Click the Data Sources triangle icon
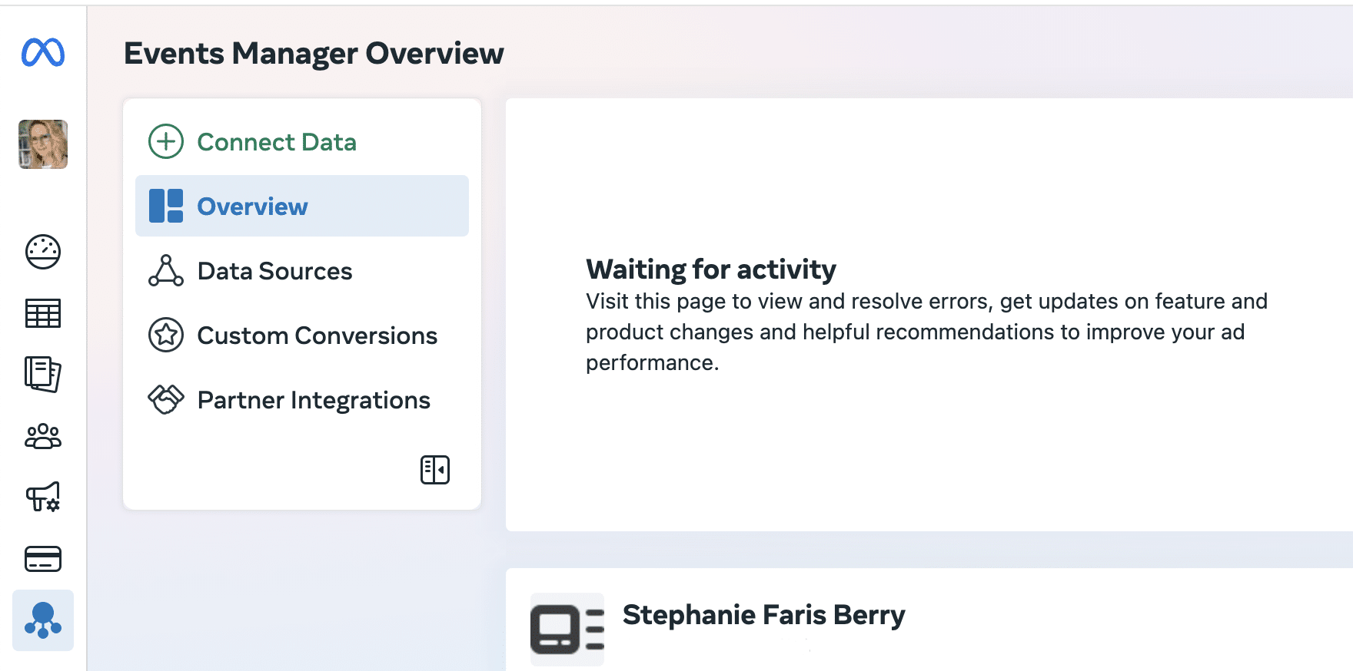The height and width of the screenshot is (671, 1353). pyautogui.click(x=165, y=270)
